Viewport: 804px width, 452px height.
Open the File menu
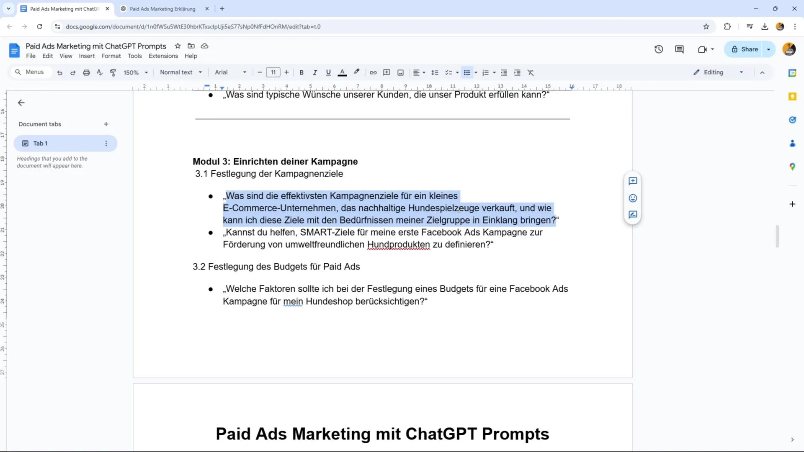pos(31,56)
